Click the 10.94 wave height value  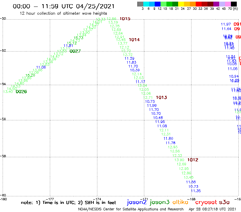coord(234,76)
